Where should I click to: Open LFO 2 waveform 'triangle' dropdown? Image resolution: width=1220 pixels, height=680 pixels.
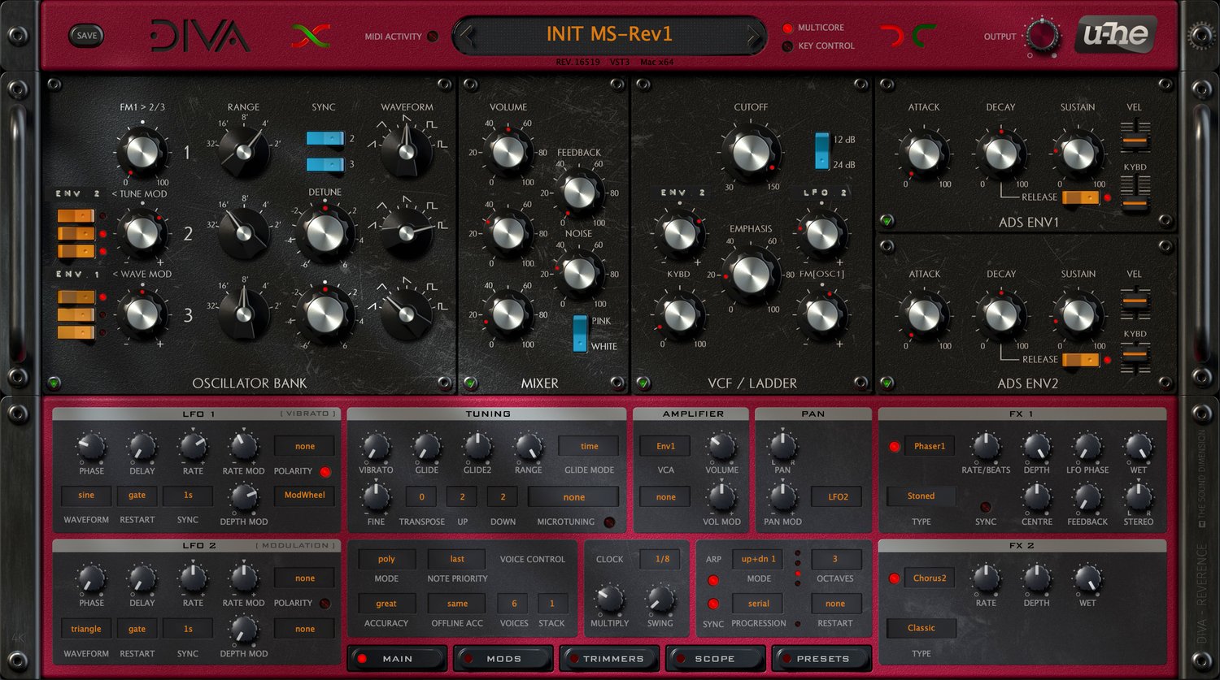point(86,629)
